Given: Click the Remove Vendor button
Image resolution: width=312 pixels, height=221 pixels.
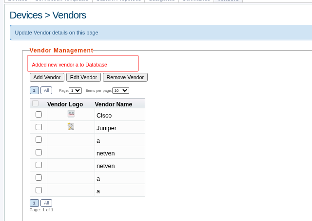Looking at the screenshot, I should [125, 77].
